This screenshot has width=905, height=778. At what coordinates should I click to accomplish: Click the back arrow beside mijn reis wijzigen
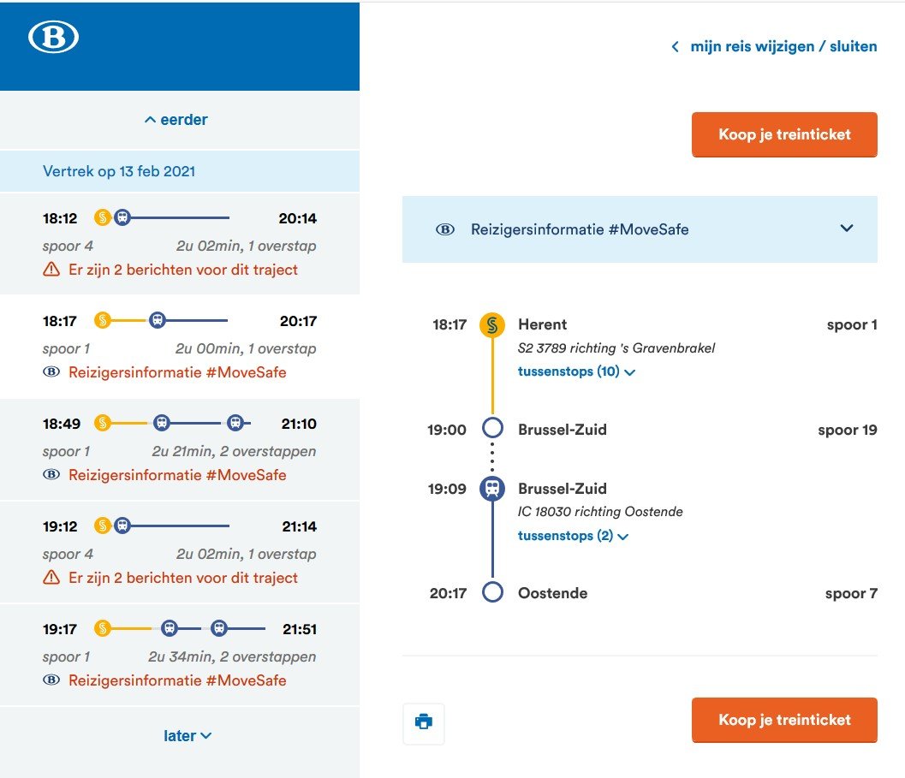coord(675,47)
